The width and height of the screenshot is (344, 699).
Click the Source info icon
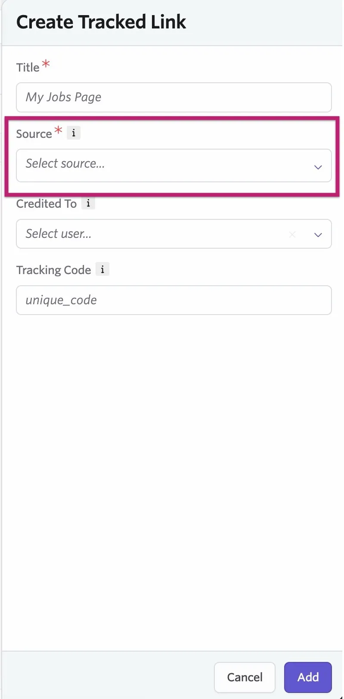pos(74,133)
